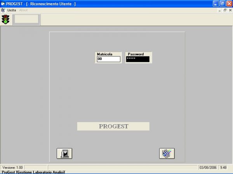Close the PROGEST main window
This screenshot has height=174, width=233.
point(229,4)
